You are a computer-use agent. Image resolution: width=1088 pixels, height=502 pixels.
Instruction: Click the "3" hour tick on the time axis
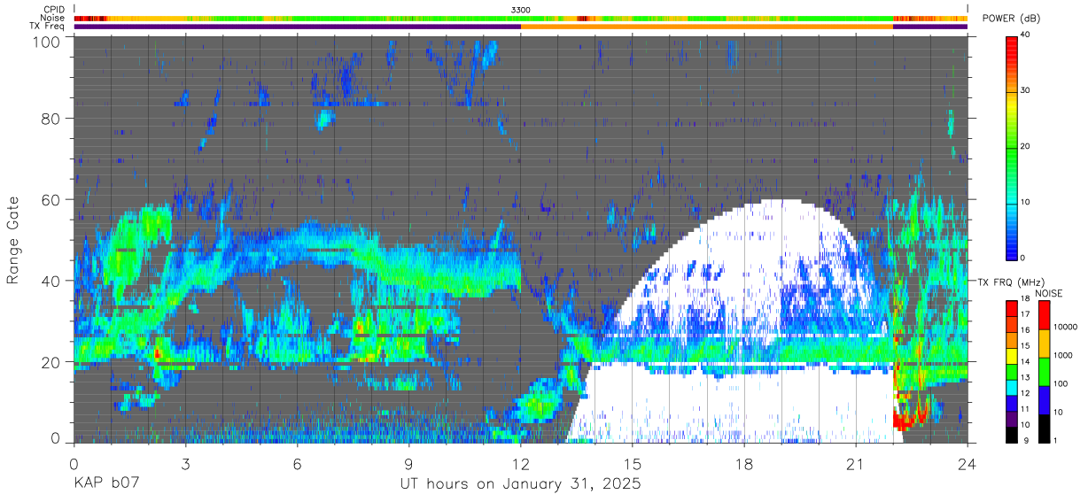coord(185,463)
